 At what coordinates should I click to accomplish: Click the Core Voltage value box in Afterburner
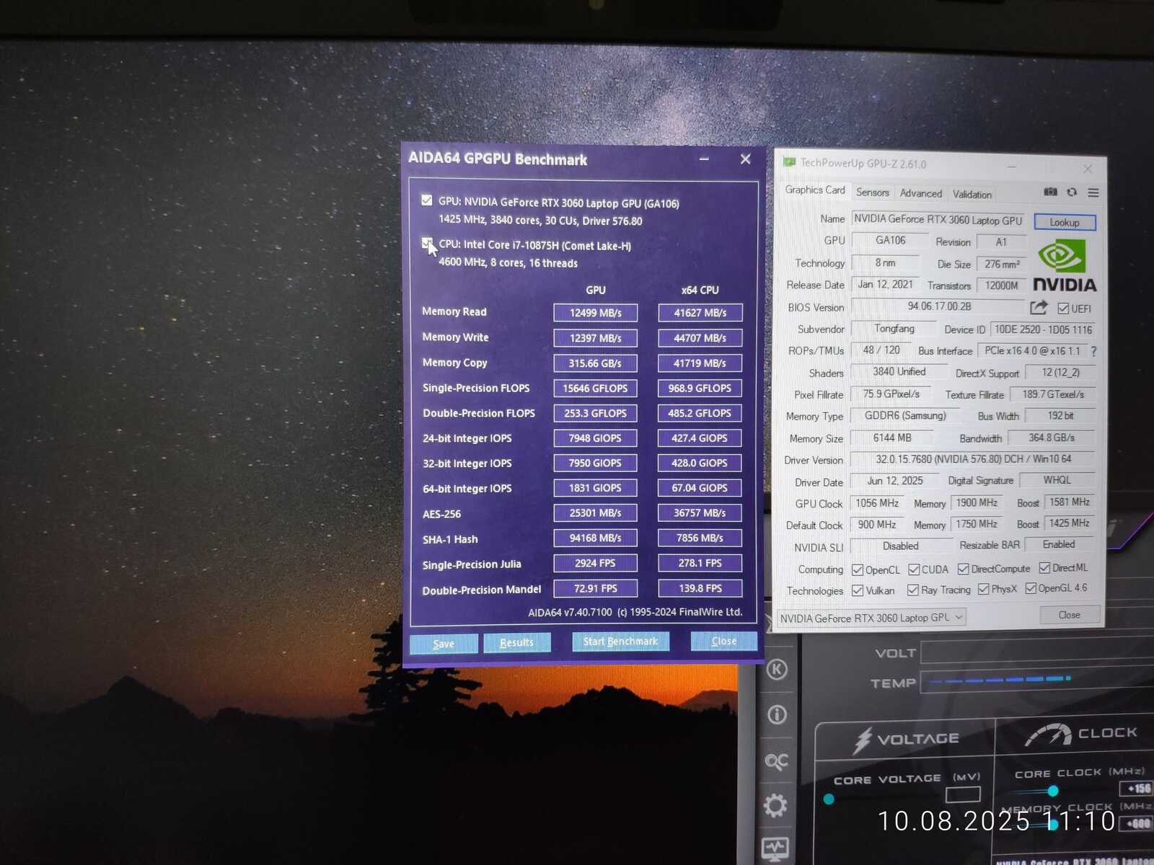point(963,794)
